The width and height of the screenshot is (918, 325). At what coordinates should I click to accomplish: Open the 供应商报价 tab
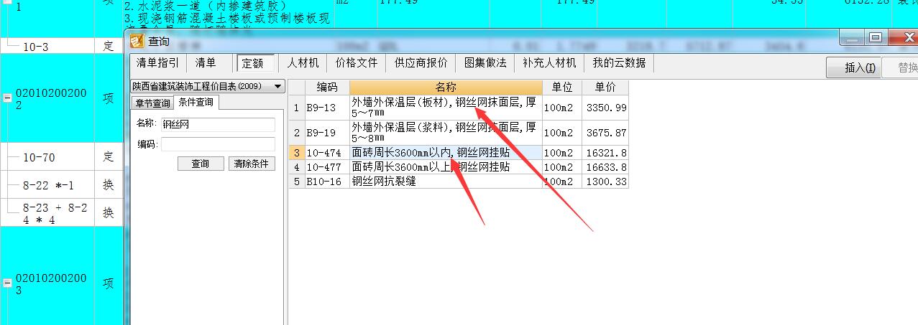tap(421, 63)
